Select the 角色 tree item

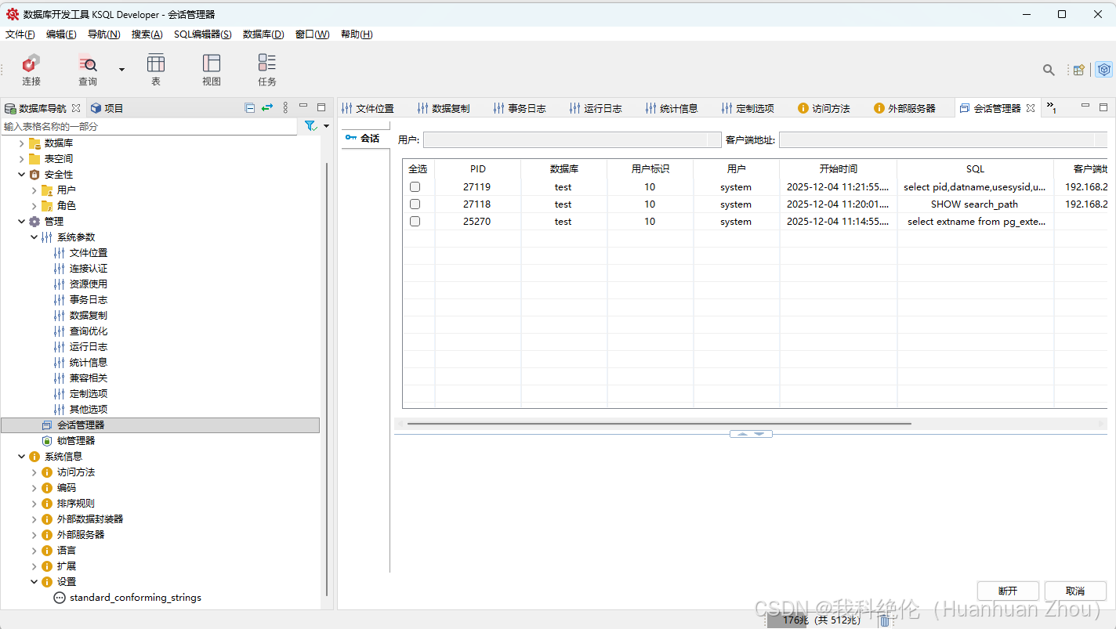tap(67, 206)
